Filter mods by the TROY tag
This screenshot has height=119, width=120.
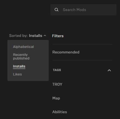click(57, 84)
